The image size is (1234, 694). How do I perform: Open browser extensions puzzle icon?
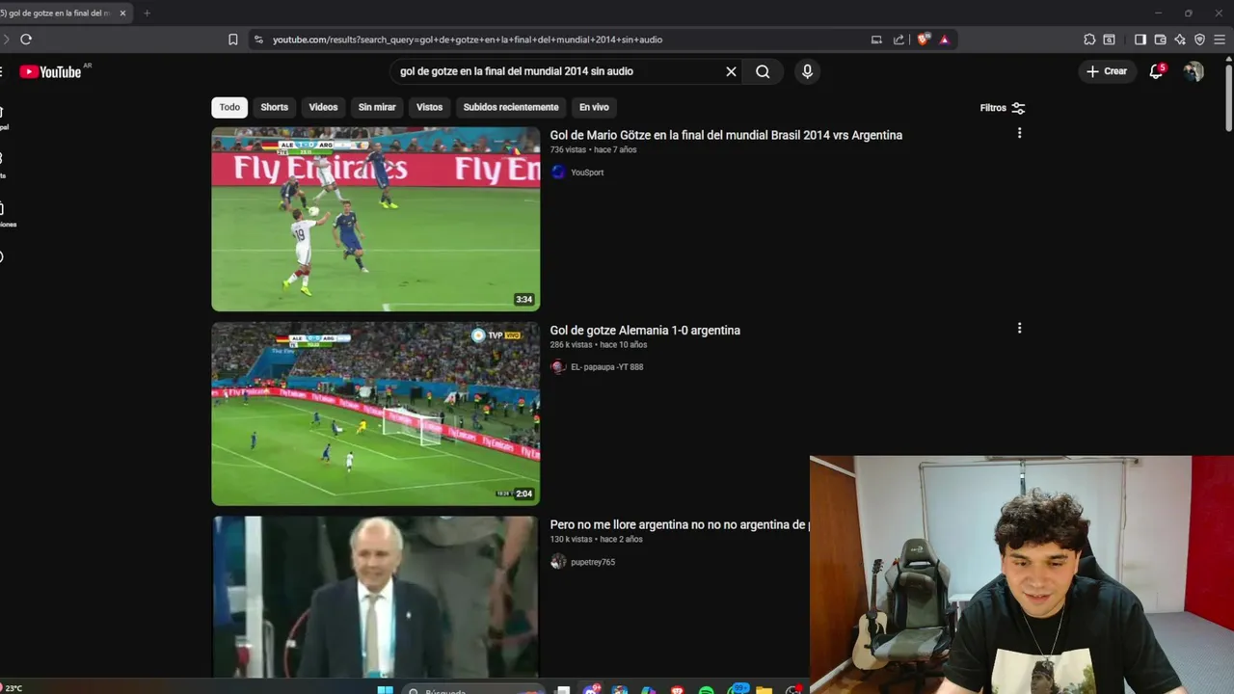[1089, 40]
